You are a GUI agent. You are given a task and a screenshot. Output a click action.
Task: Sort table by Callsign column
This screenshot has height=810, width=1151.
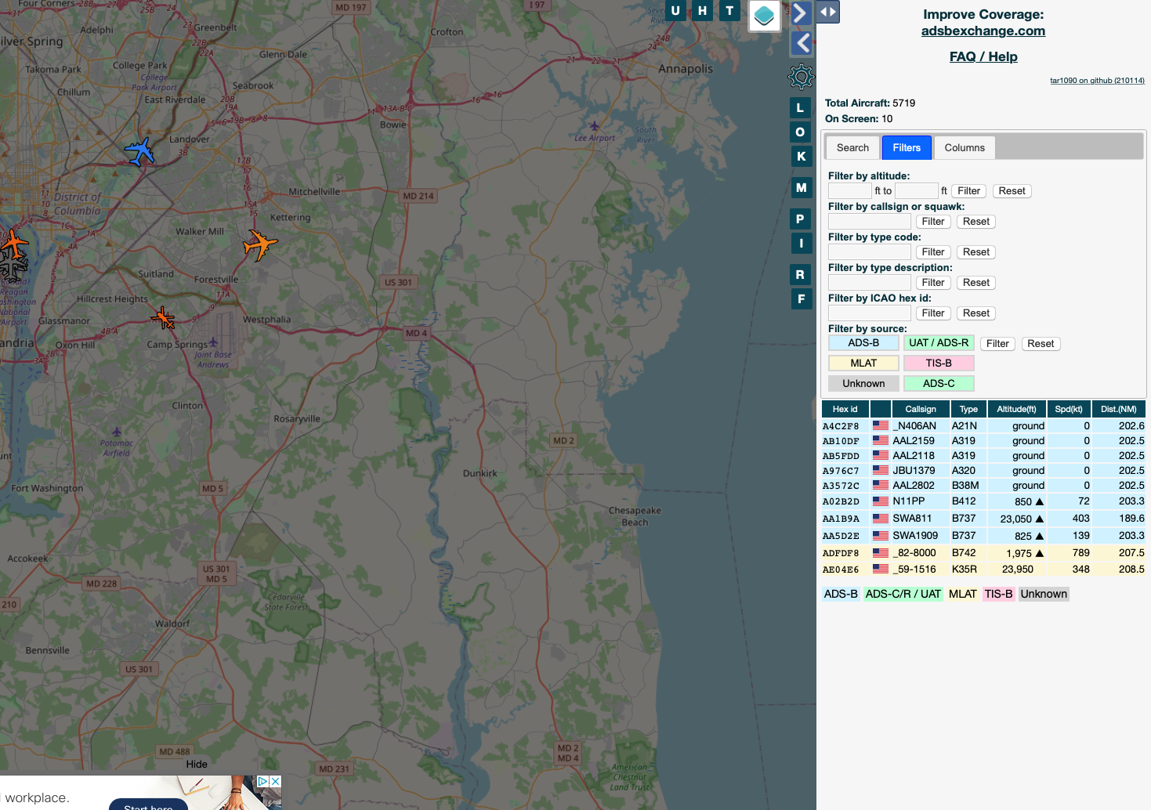921,409
